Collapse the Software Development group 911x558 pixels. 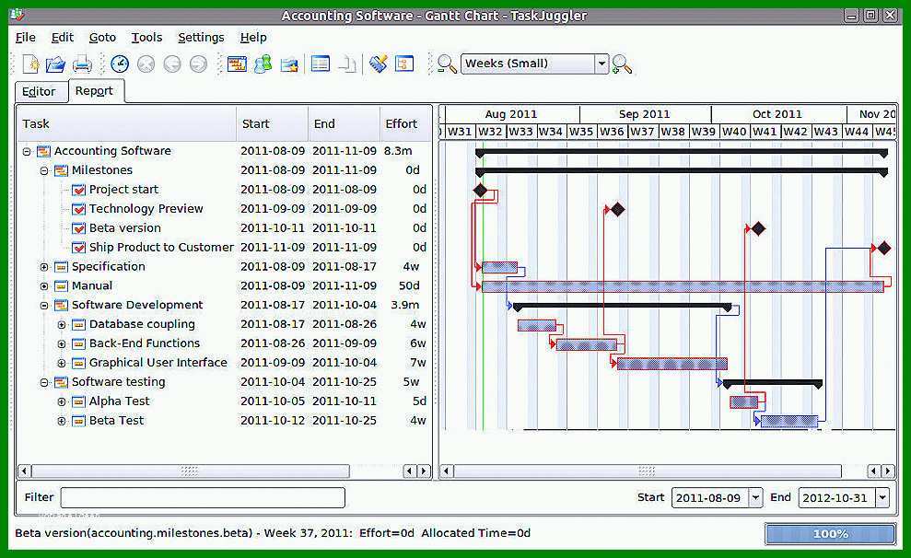44,306
